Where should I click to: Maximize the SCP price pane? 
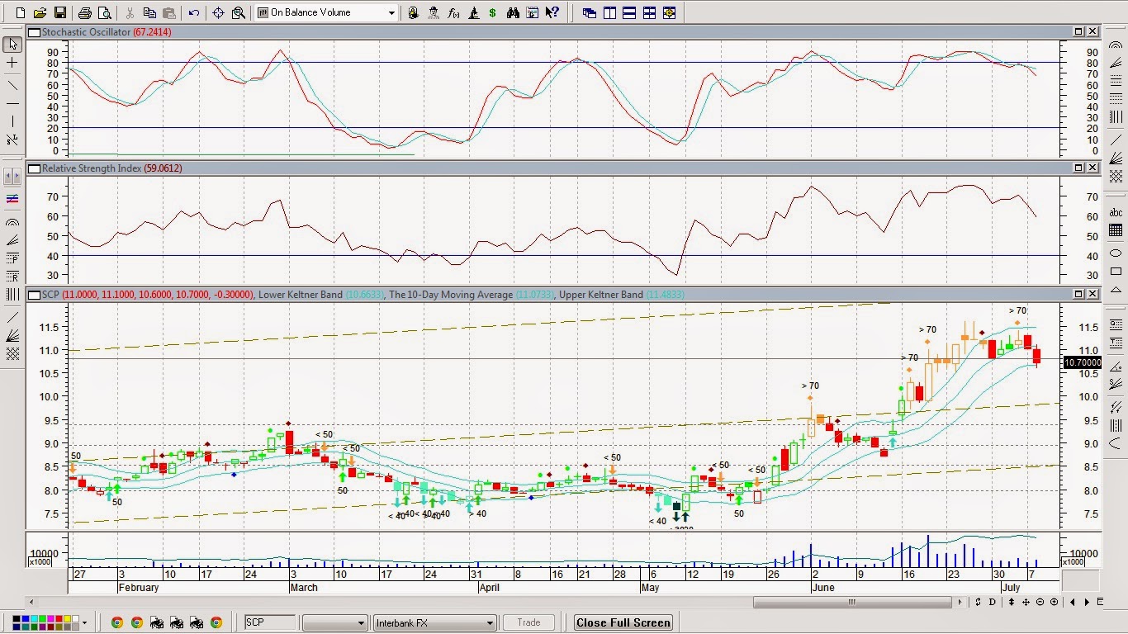tap(1078, 294)
